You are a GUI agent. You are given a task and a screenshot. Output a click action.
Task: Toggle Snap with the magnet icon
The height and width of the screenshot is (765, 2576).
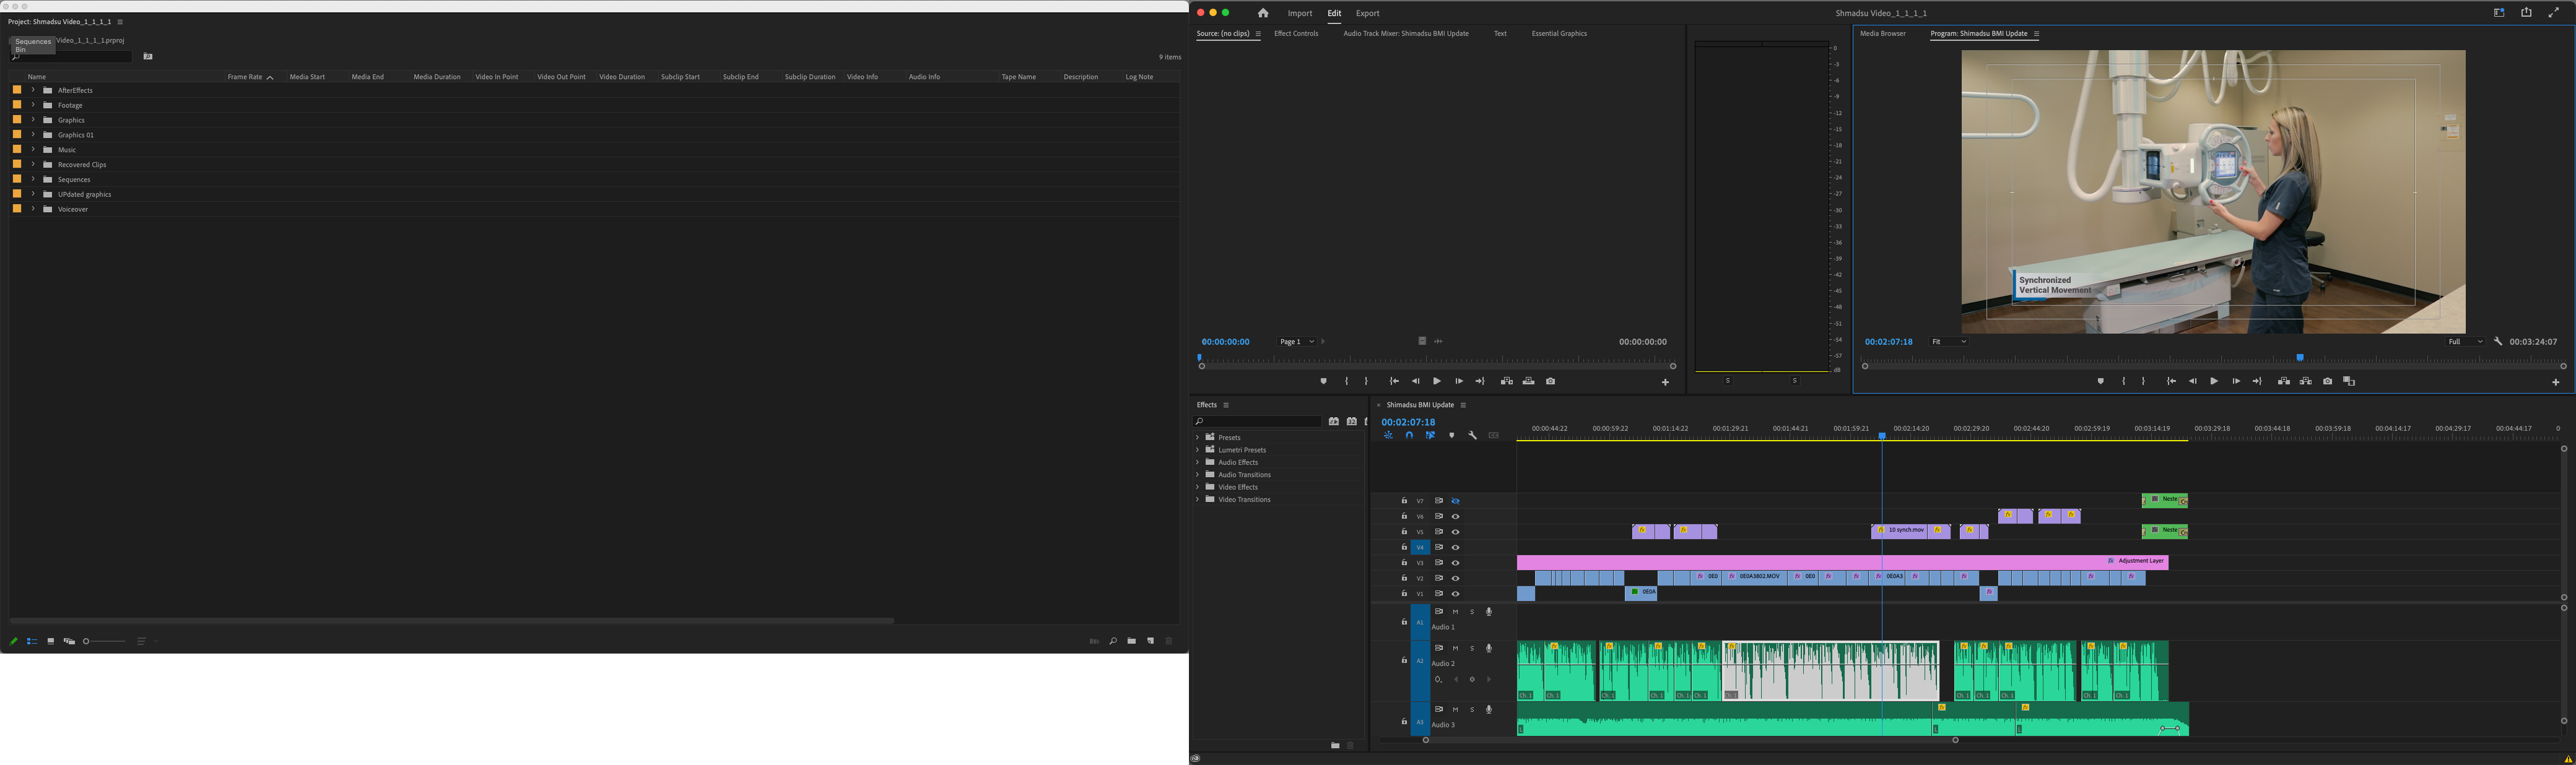1409,435
